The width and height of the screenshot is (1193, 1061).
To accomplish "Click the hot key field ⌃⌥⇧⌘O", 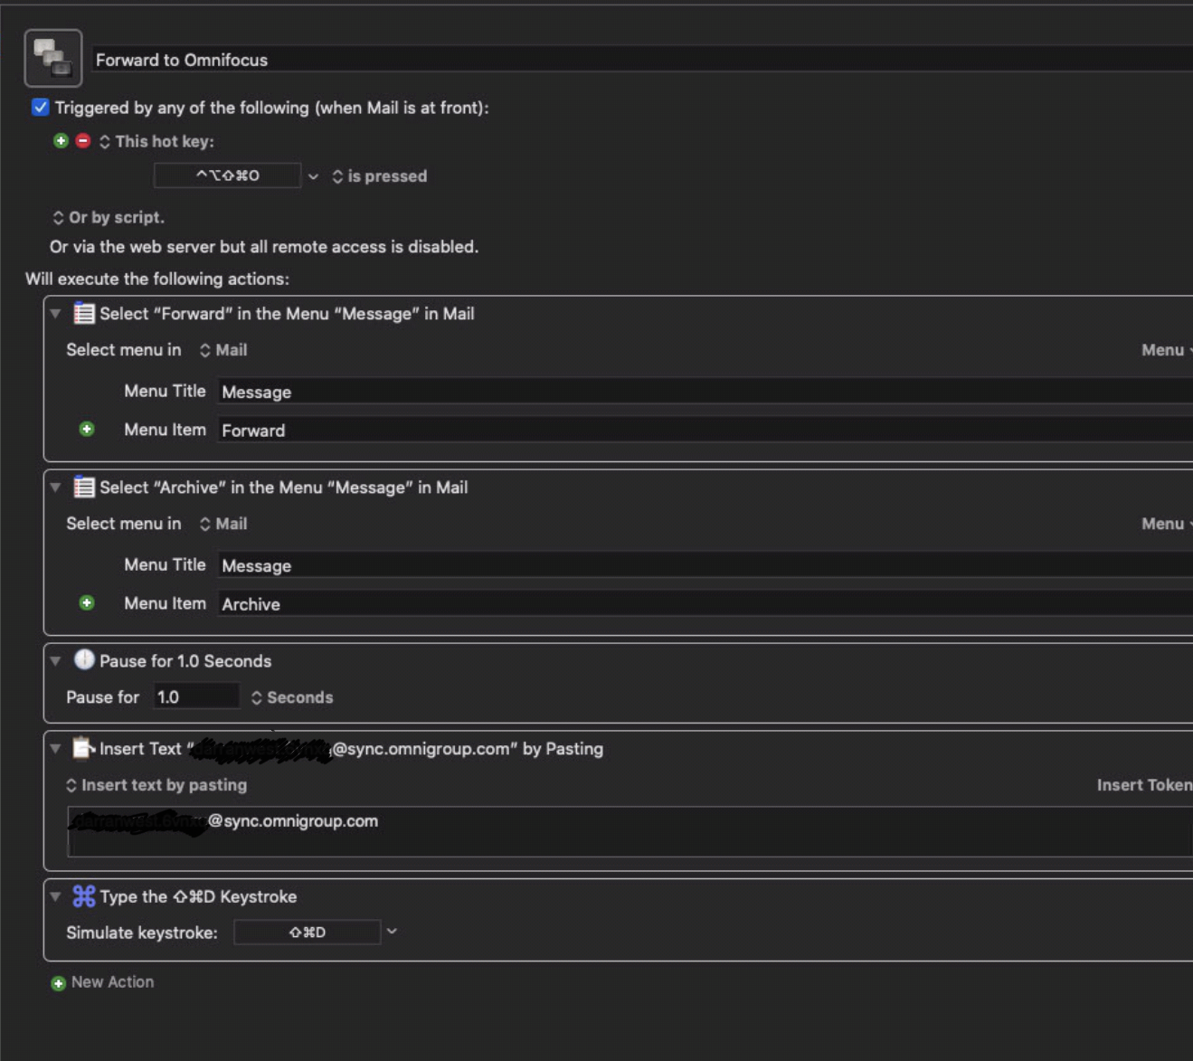I will click(227, 175).
